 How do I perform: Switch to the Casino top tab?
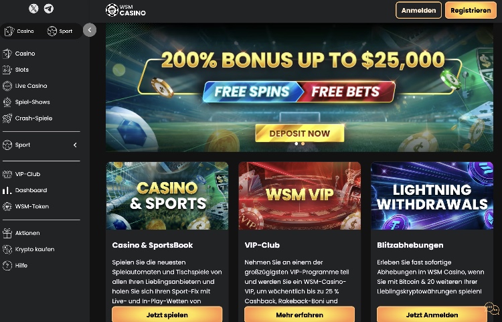[x=19, y=31]
